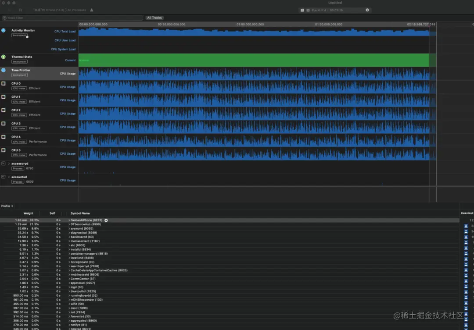Viewport: 474px width, 330px height.
Task: Click the All Tracks button
Action: 154,18
